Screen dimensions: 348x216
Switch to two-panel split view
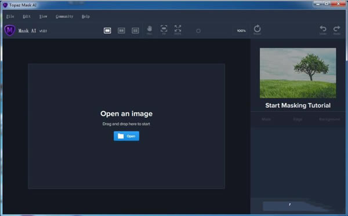pyautogui.click(x=121, y=31)
